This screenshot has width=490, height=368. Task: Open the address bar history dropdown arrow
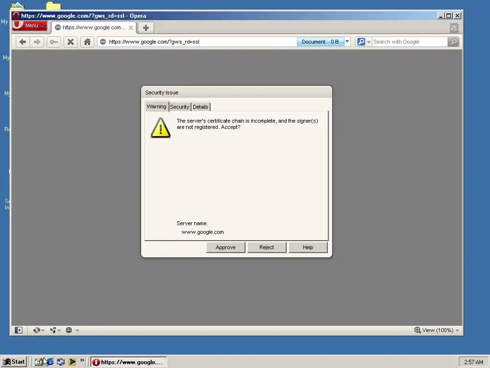point(347,42)
